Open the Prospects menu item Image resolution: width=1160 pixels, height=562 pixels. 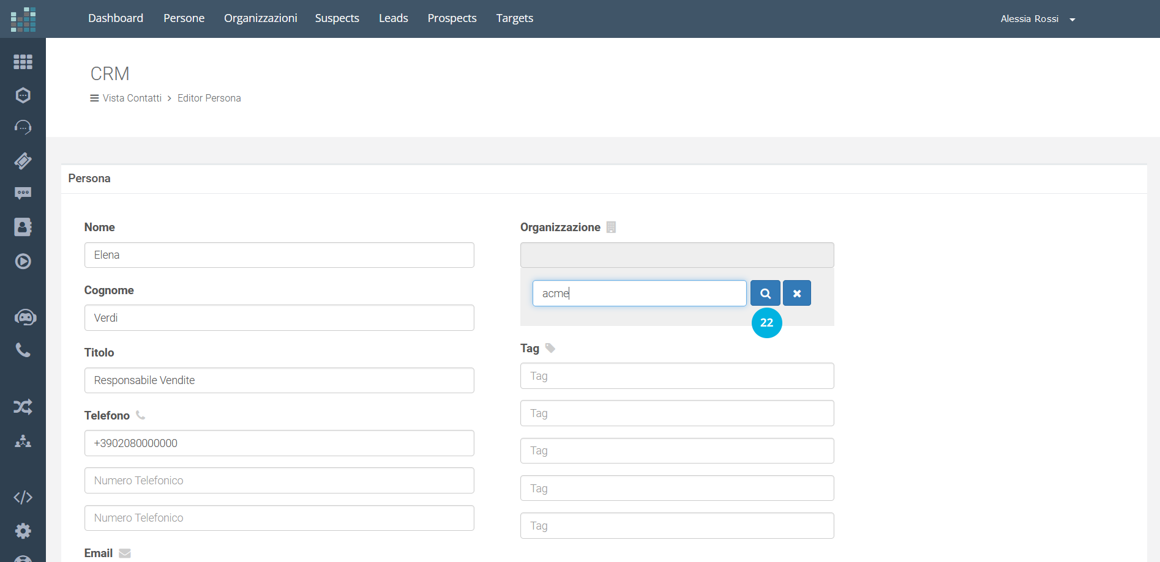point(452,18)
